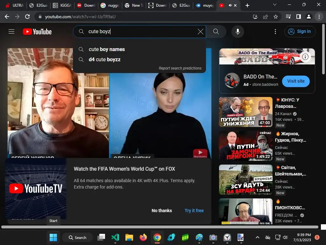Open the Chrome profile icon
The image size is (326, 245).
(309, 17)
